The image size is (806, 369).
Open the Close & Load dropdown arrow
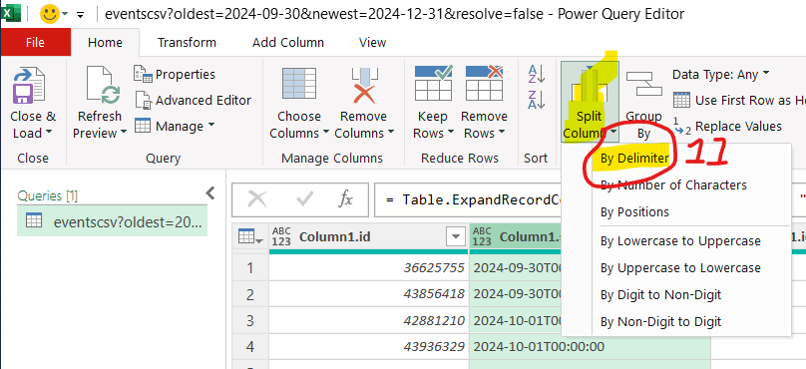point(49,133)
